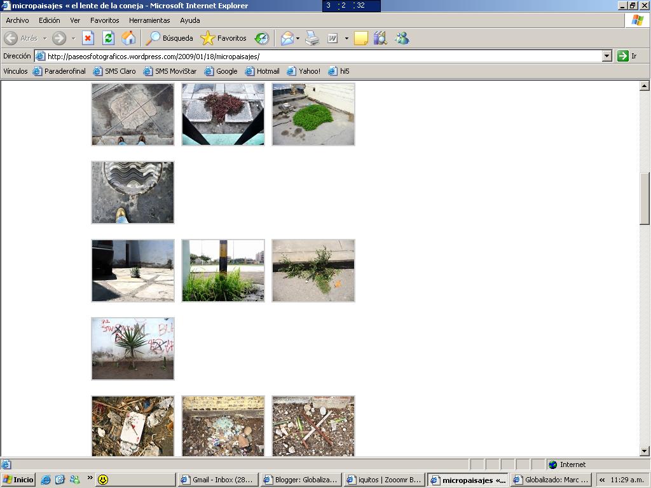651x488 pixels.
Task: Open thumbnail of cracked pavement with feet
Action: pyautogui.click(x=133, y=114)
